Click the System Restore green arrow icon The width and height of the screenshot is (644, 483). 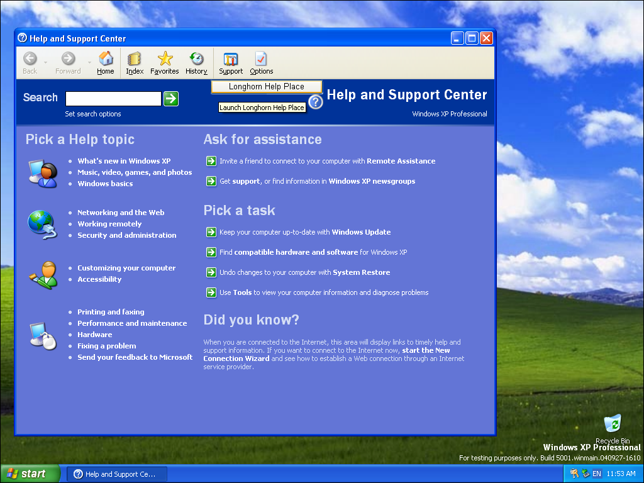tap(211, 272)
